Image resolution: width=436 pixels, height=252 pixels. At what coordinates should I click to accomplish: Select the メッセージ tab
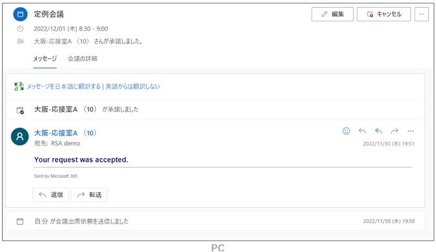(x=45, y=58)
